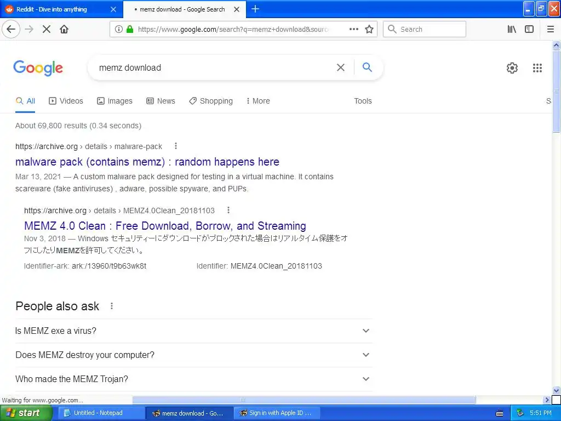Stop loading the page with the X button
This screenshot has height=421, width=561.
(47, 29)
